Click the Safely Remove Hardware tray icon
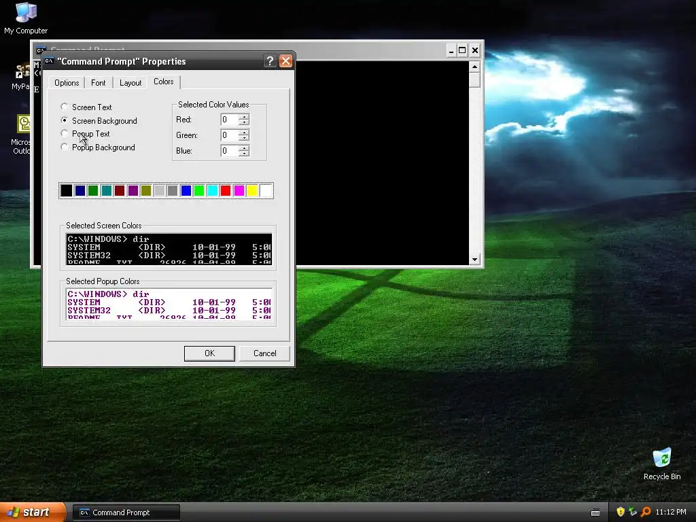 633,512
